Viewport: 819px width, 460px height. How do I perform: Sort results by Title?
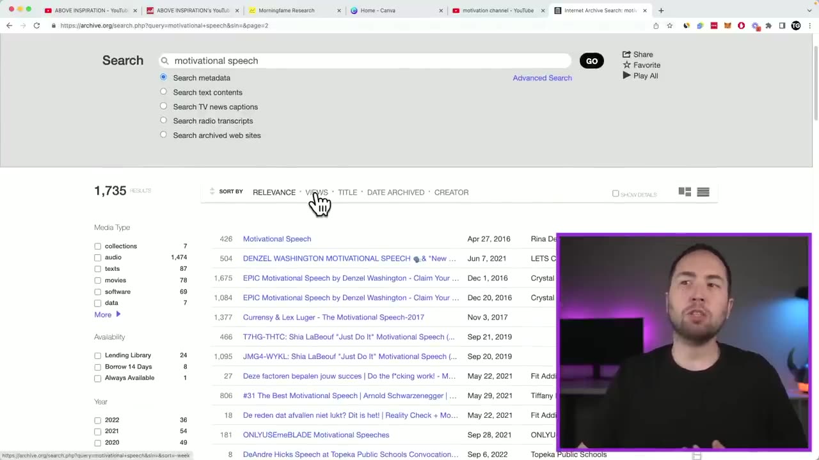[347, 192]
